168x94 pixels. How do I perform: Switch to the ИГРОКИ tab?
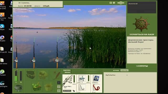coord(116,70)
